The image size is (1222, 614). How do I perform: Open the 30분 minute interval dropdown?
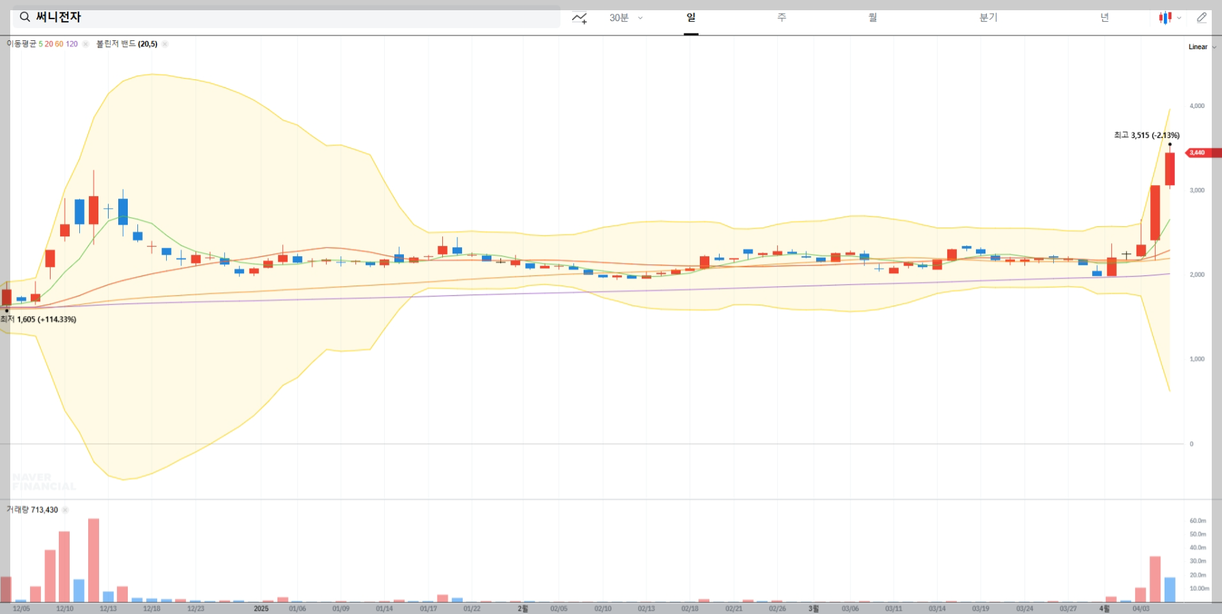[626, 18]
